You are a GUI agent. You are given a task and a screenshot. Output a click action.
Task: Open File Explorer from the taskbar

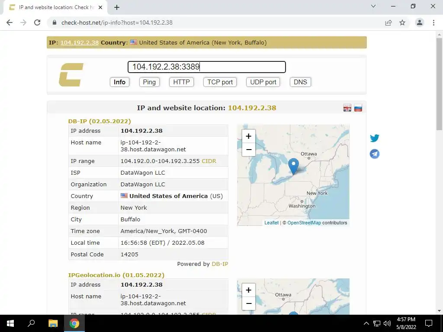click(53, 323)
